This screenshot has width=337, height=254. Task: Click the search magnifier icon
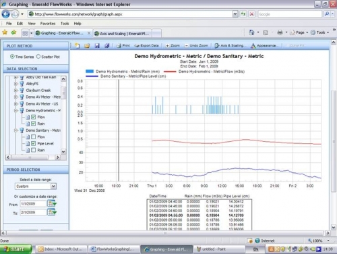[327, 14]
